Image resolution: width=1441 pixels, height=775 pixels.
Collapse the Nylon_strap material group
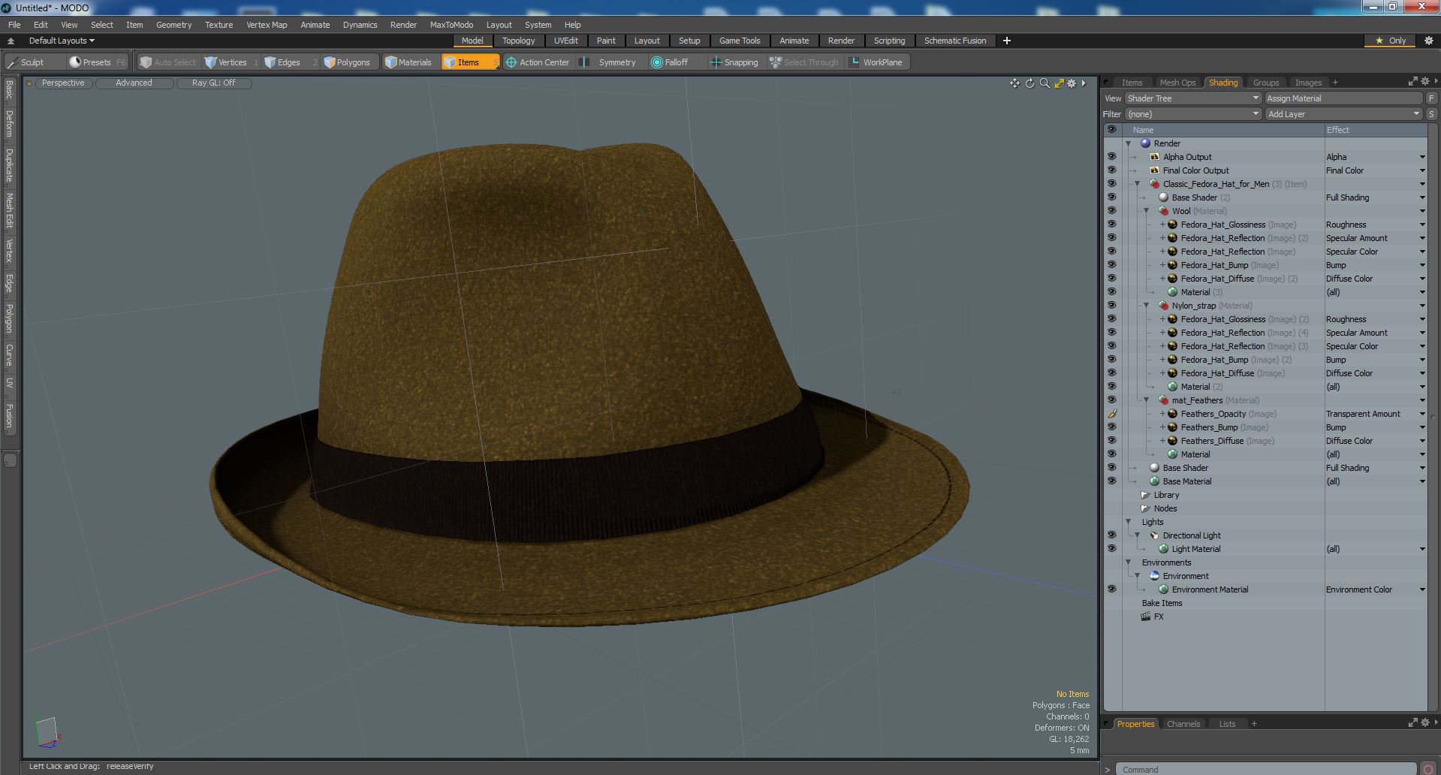[1146, 306]
